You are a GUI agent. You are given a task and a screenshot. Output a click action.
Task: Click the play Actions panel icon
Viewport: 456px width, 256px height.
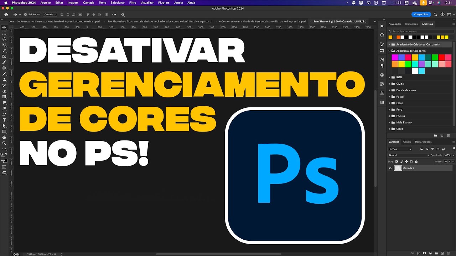point(382,26)
